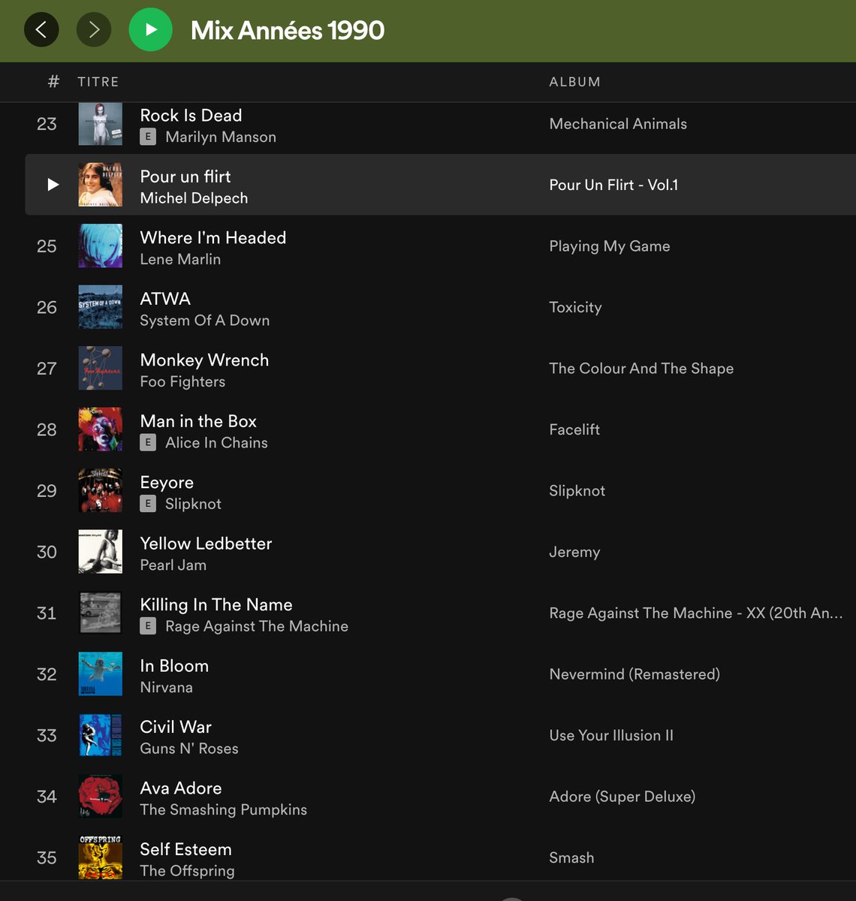
Task: Select the Monkey Wrench track title
Action: coord(204,360)
